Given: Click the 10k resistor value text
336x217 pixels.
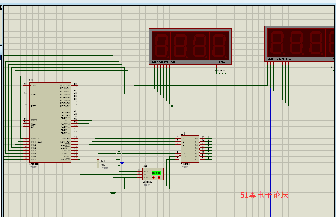Looking at the screenshot, I should click(103, 165).
